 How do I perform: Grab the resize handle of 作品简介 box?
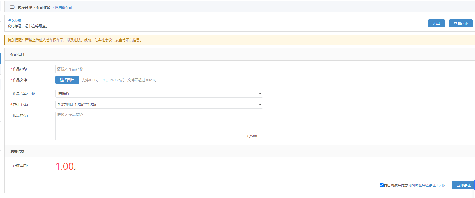coord(261,139)
